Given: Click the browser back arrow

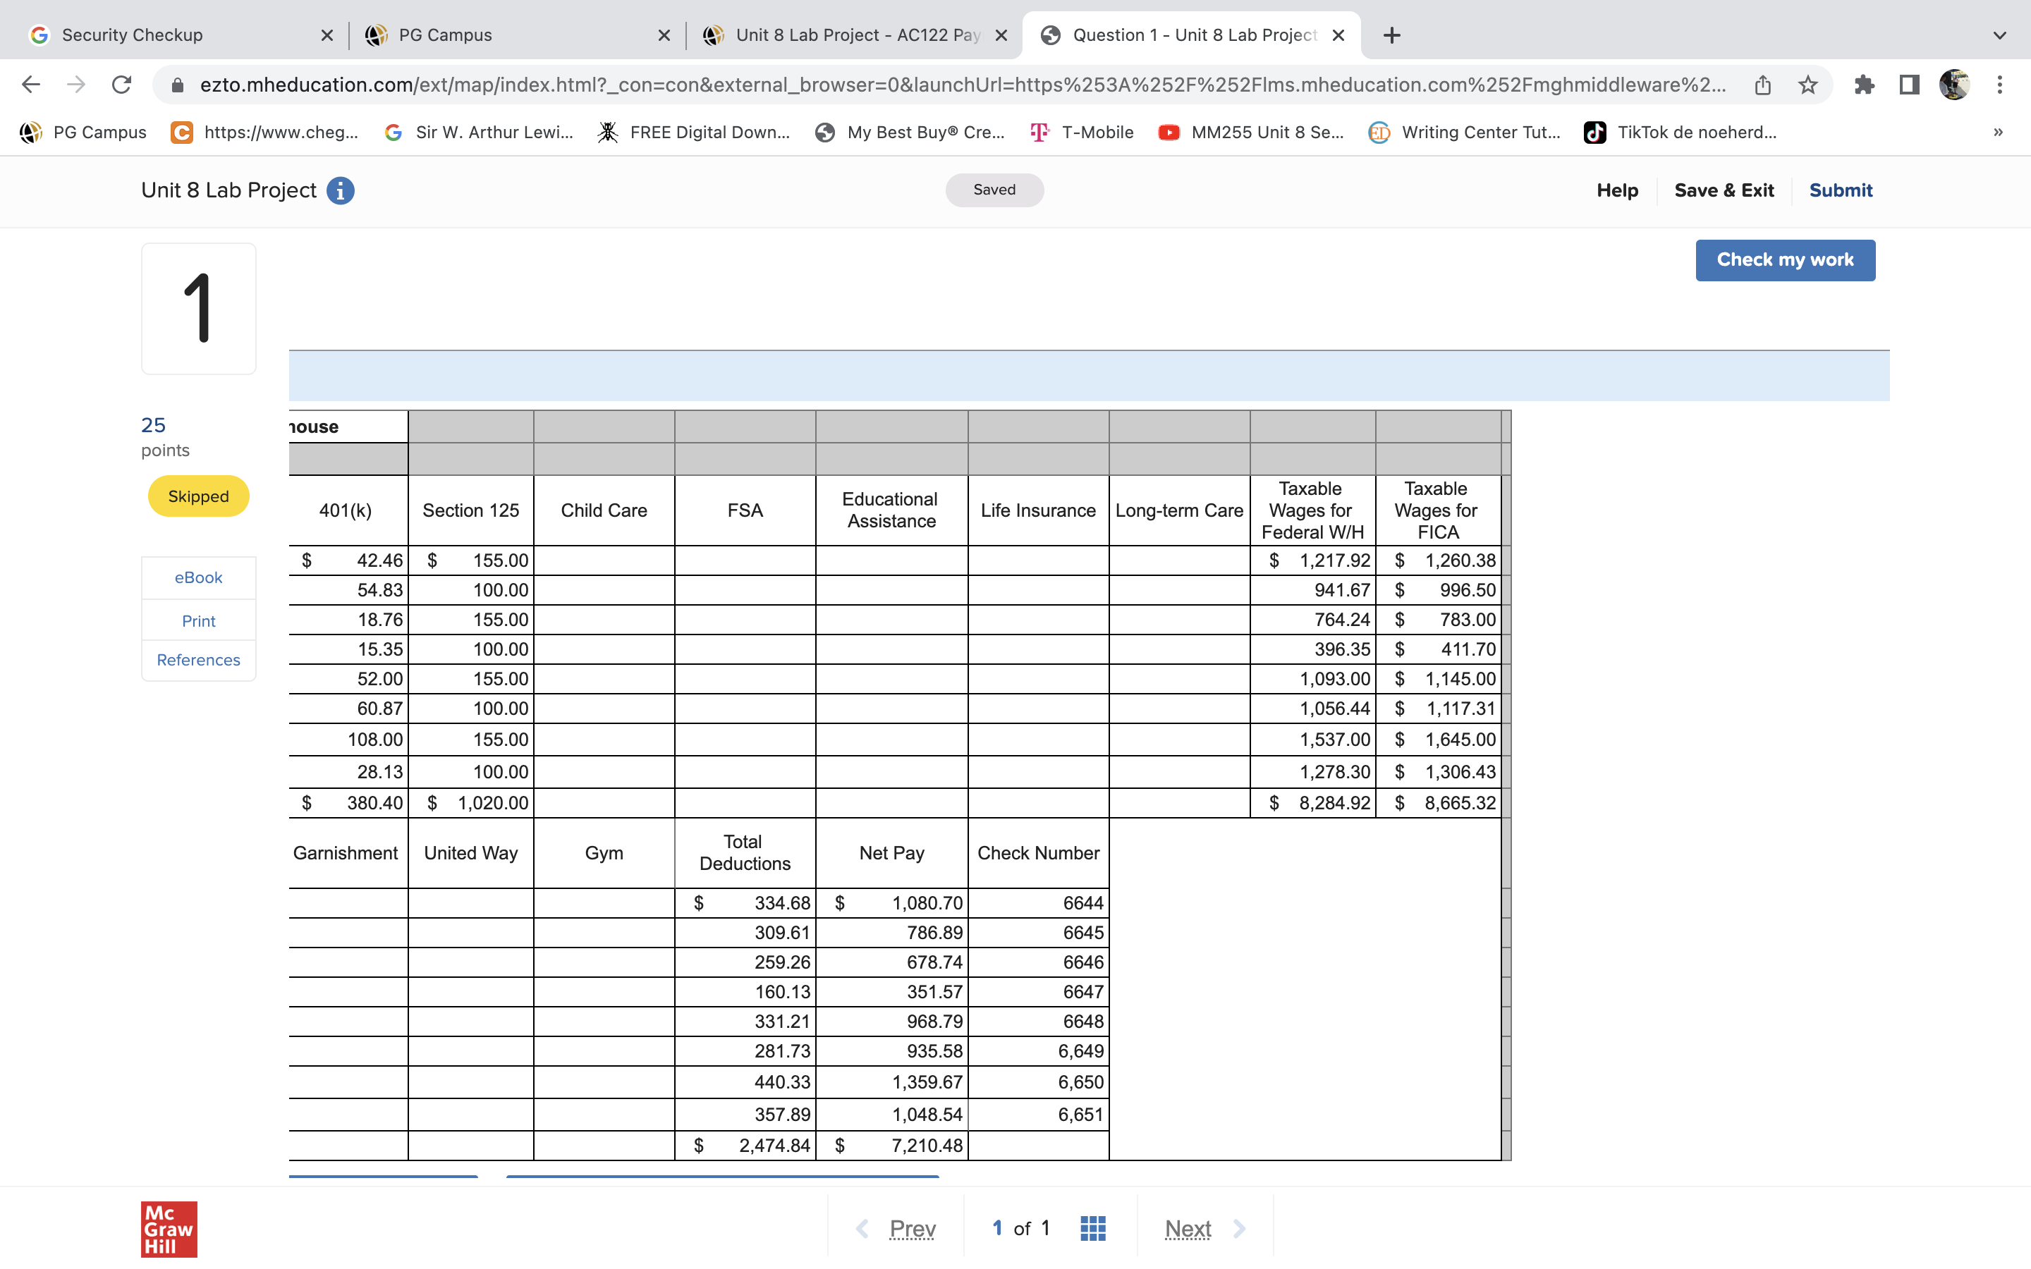Looking at the screenshot, I should pos(31,85).
